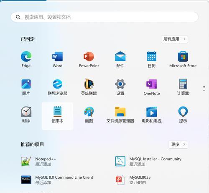Open 英雄联盟 game icon
The width and height of the screenshot is (209, 193).
tap(89, 87)
